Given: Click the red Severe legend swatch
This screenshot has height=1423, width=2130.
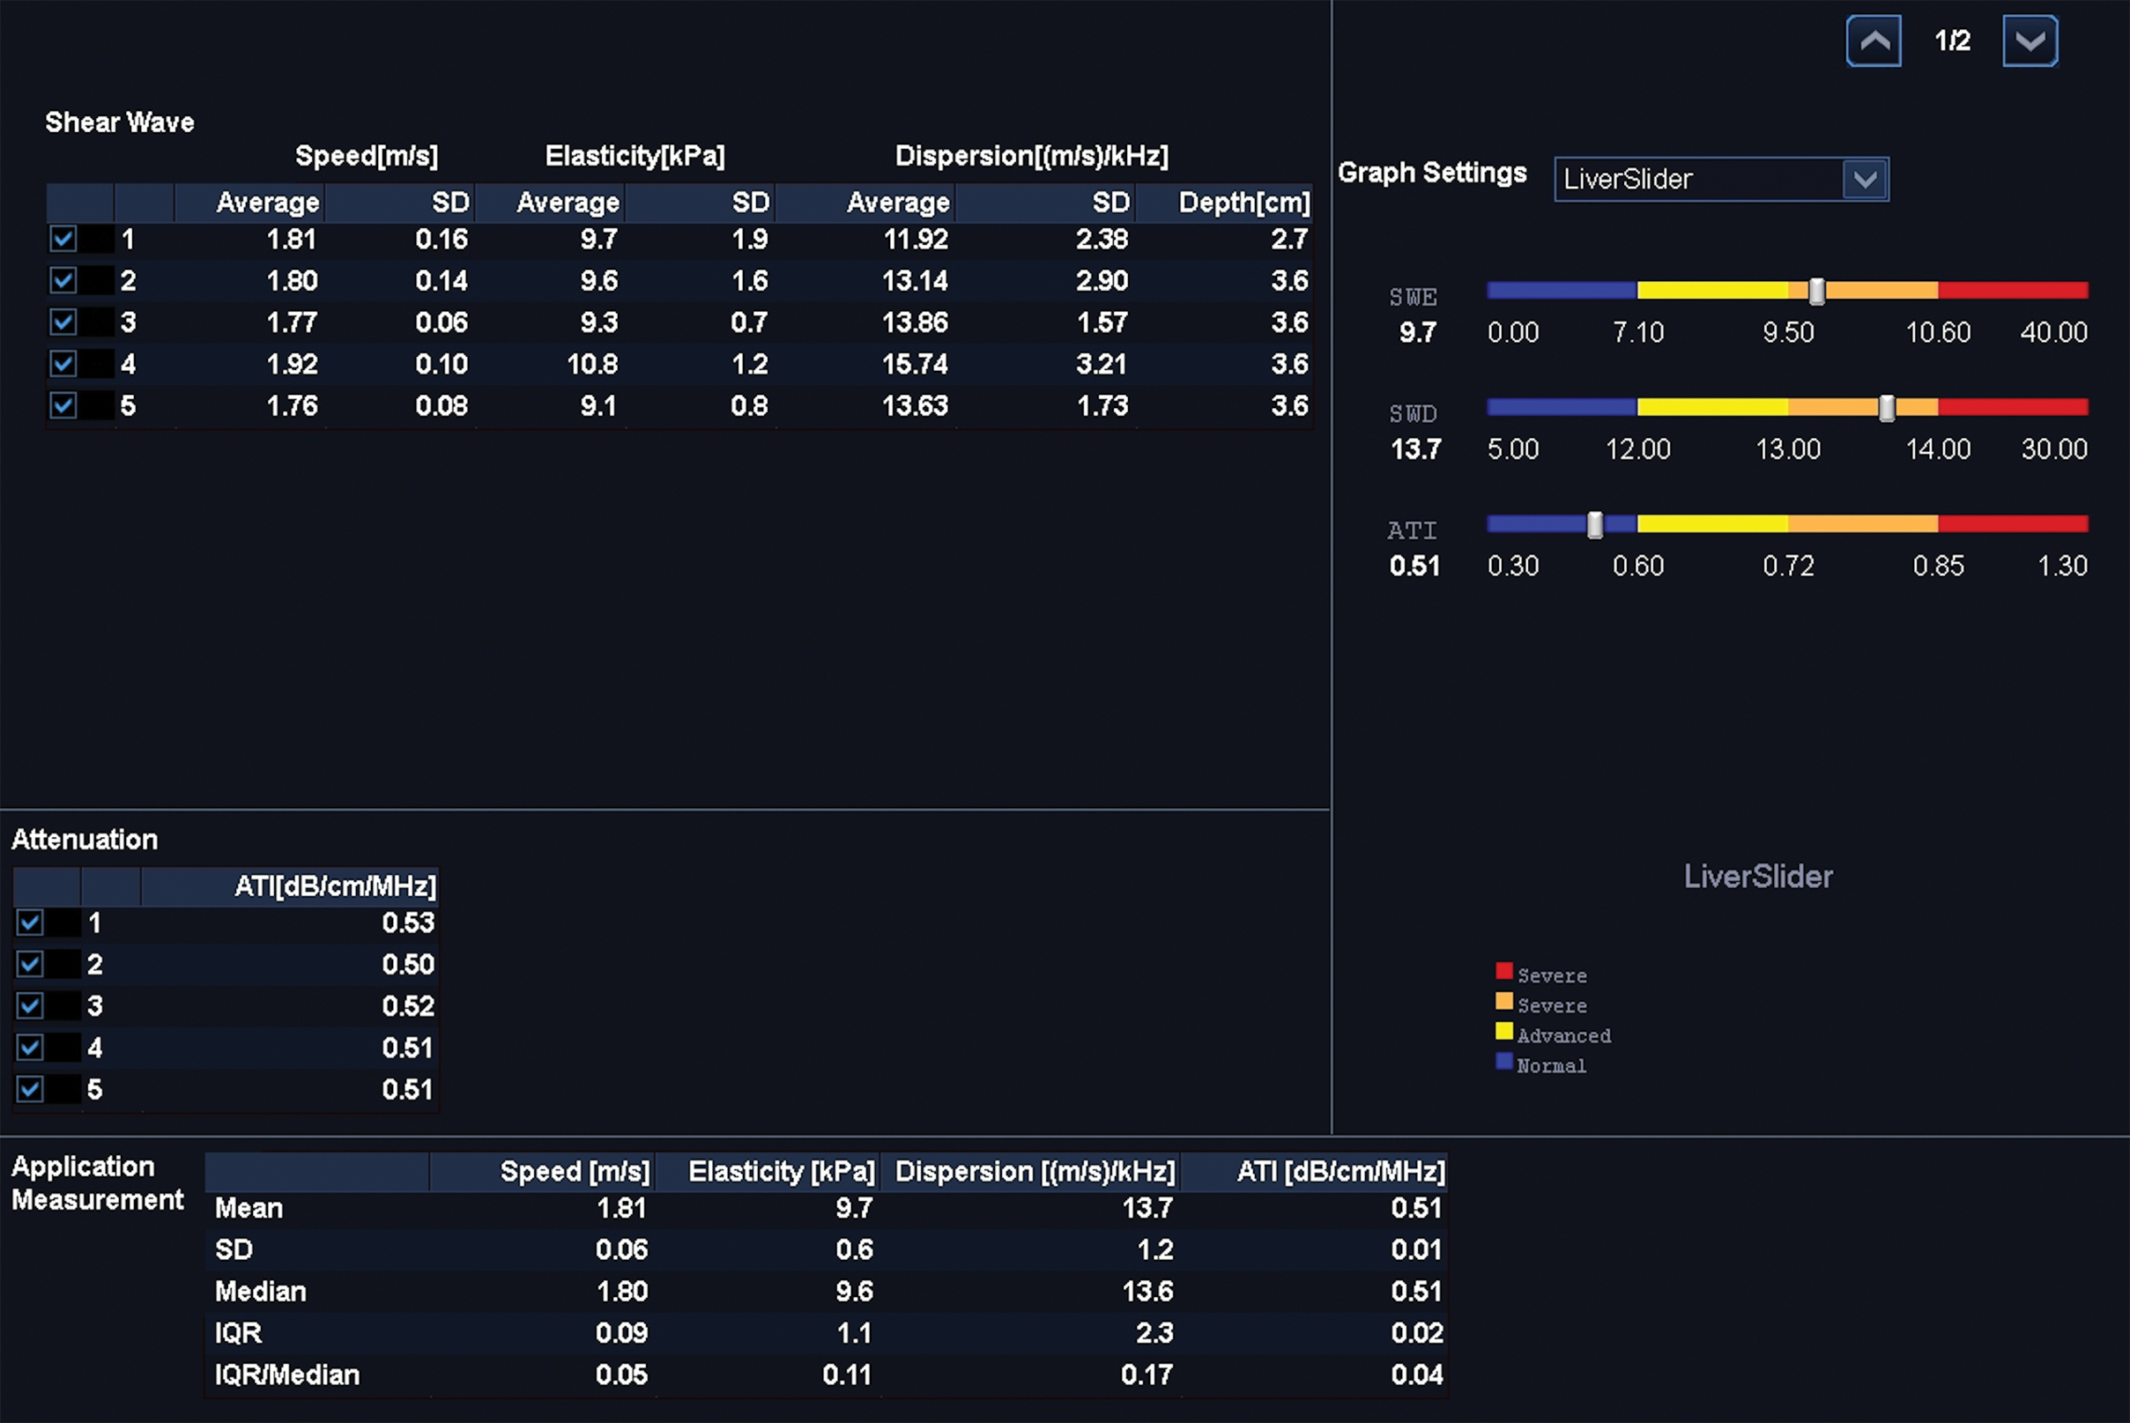Looking at the screenshot, I should 1503,971.
